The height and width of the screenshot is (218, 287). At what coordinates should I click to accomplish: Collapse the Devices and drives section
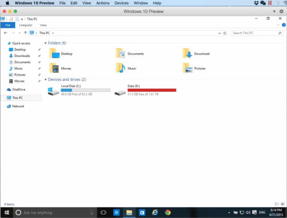45,80
